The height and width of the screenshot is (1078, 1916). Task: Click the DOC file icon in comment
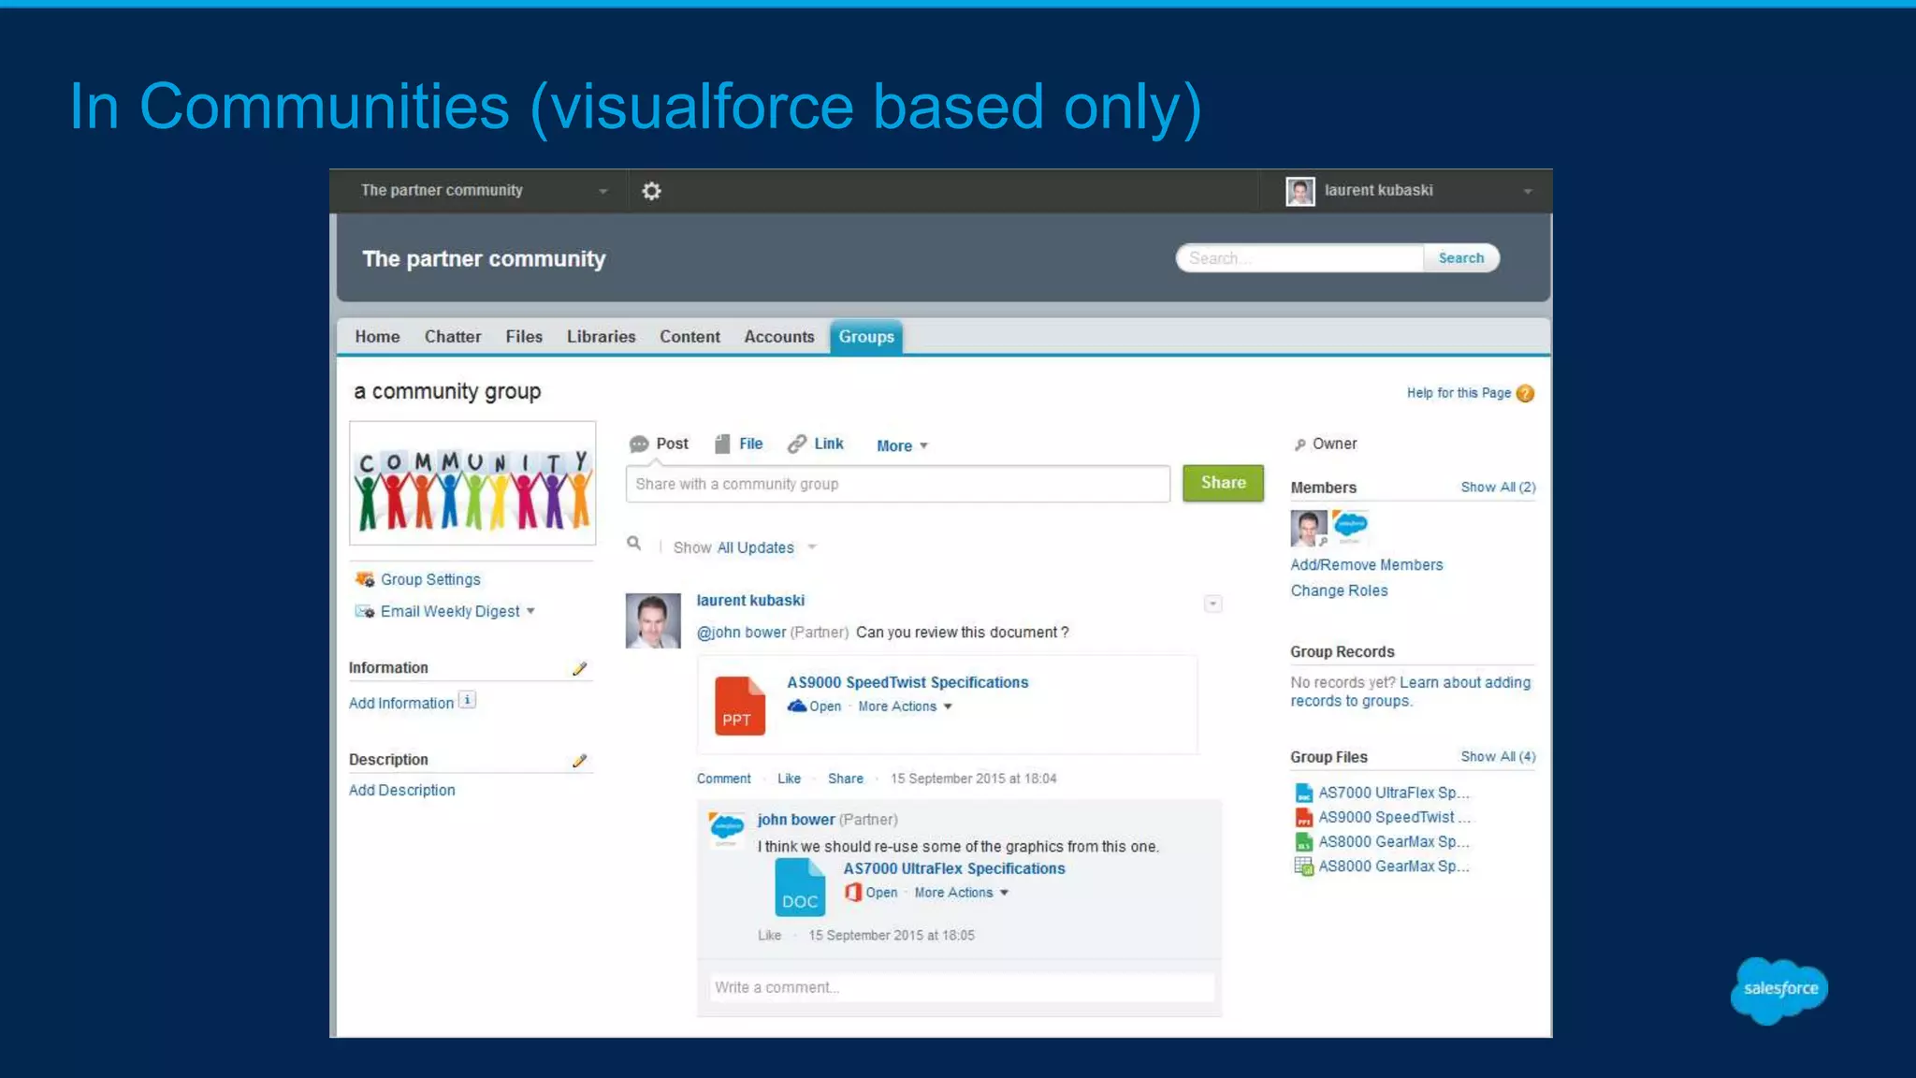click(800, 887)
